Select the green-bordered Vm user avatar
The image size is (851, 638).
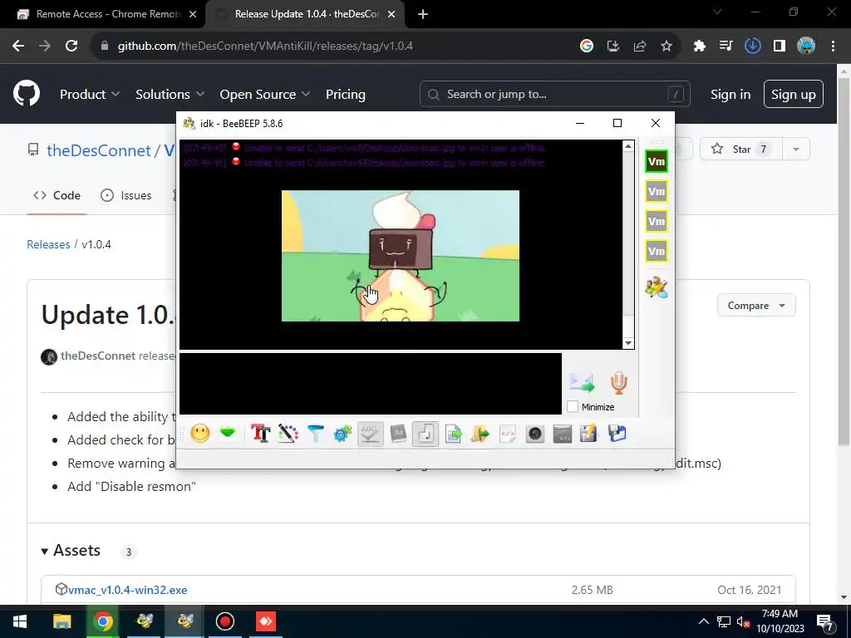657,162
